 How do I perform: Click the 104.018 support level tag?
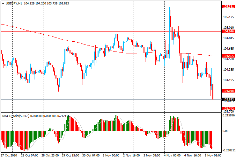(229, 91)
